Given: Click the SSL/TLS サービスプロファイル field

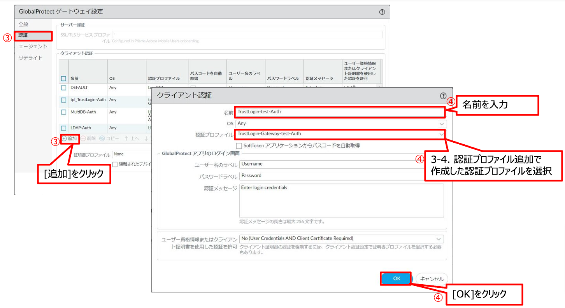Looking at the screenshot, I should coord(247,35).
